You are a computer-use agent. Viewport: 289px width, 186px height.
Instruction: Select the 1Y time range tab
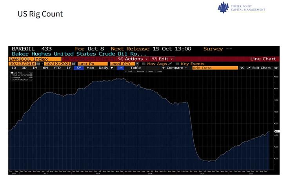(x=69, y=68)
